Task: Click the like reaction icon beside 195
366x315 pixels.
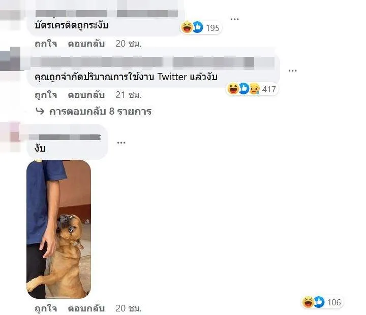Action: click(198, 27)
